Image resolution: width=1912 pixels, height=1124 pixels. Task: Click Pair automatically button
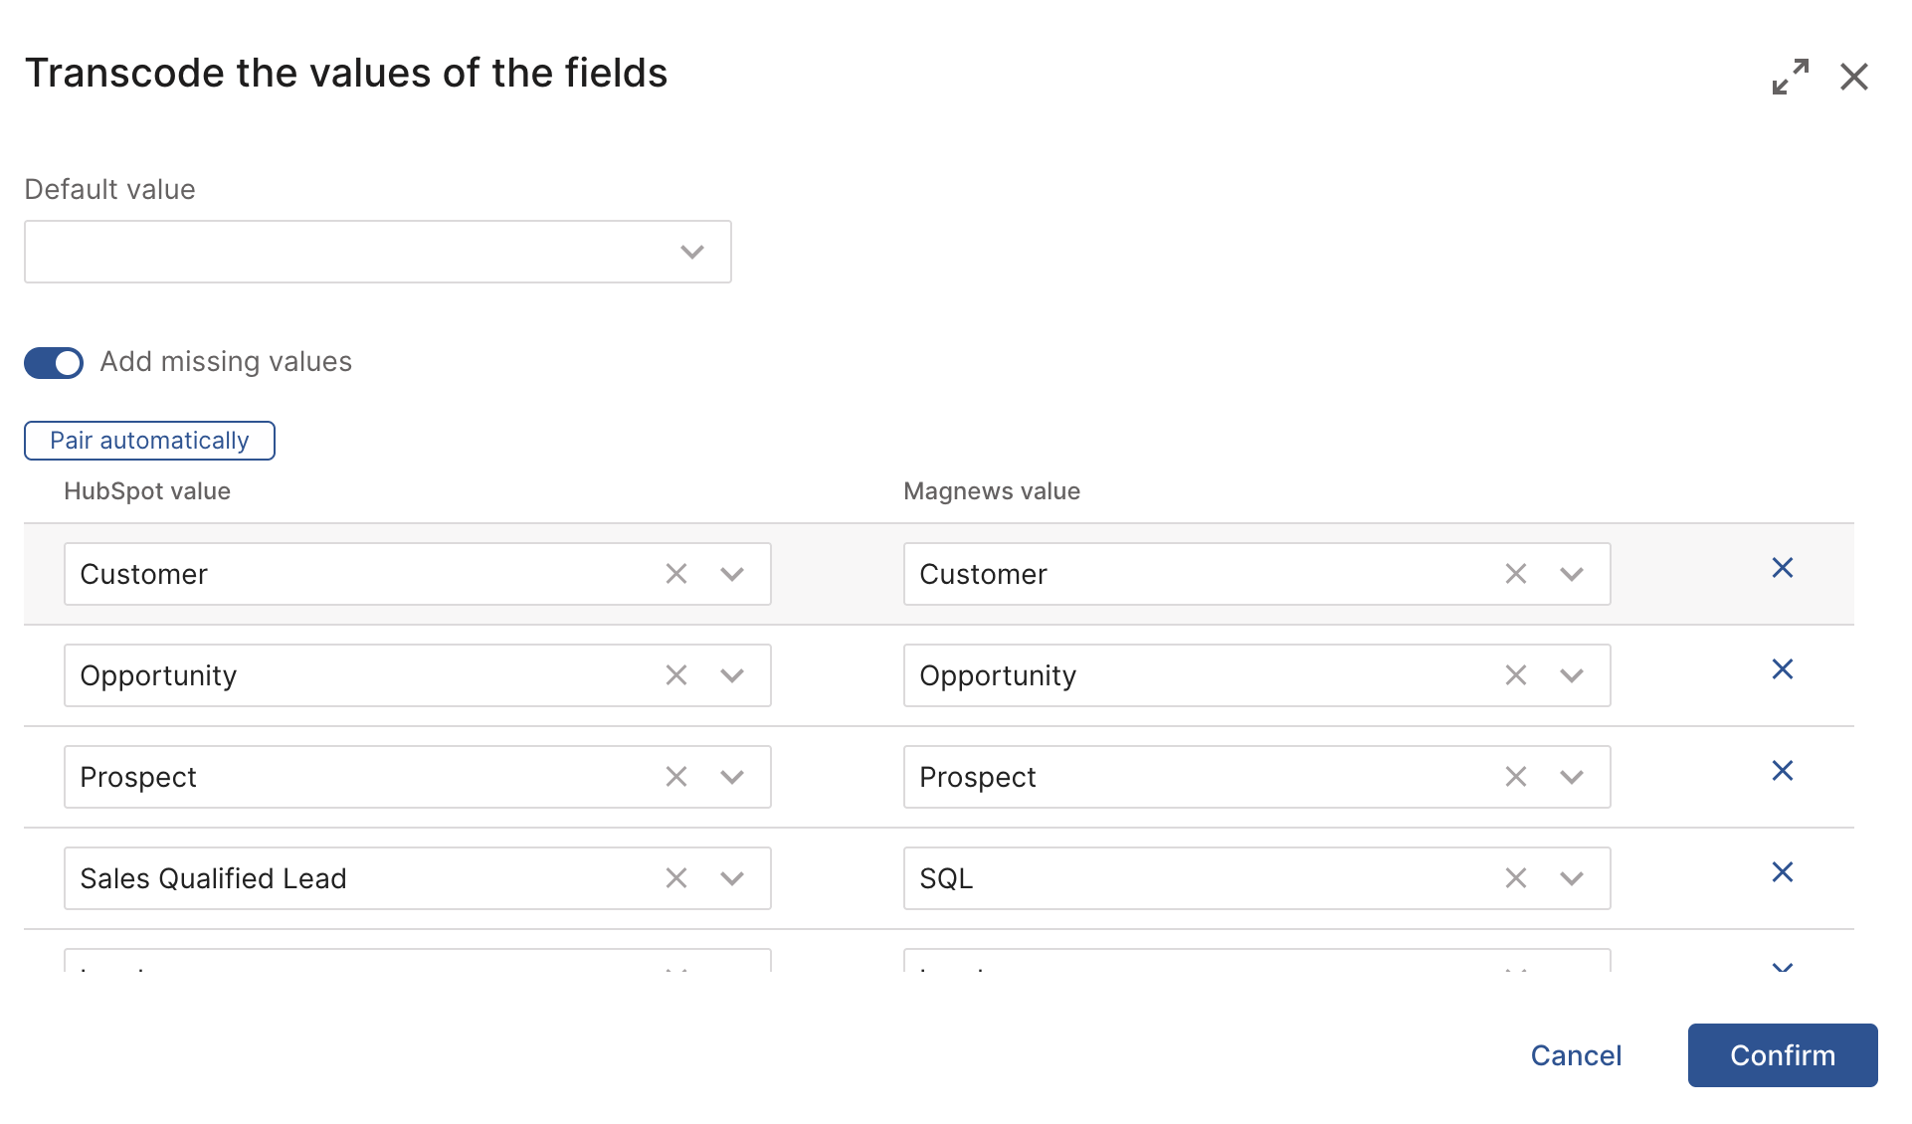pyautogui.click(x=149, y=441)
